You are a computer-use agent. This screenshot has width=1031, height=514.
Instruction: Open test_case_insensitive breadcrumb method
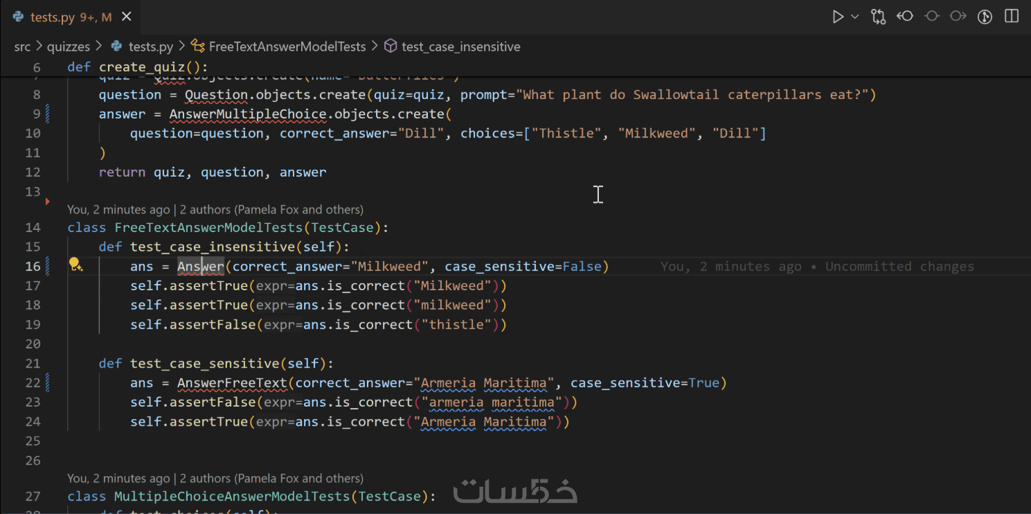pyautogui.click(x=461, y=46)
